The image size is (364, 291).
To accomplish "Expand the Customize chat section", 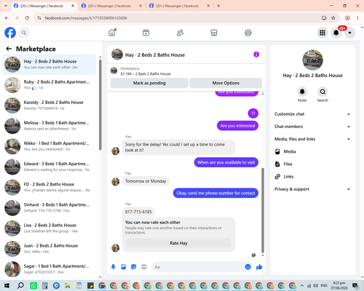I will pyautogui.click(x=313, y=114).
